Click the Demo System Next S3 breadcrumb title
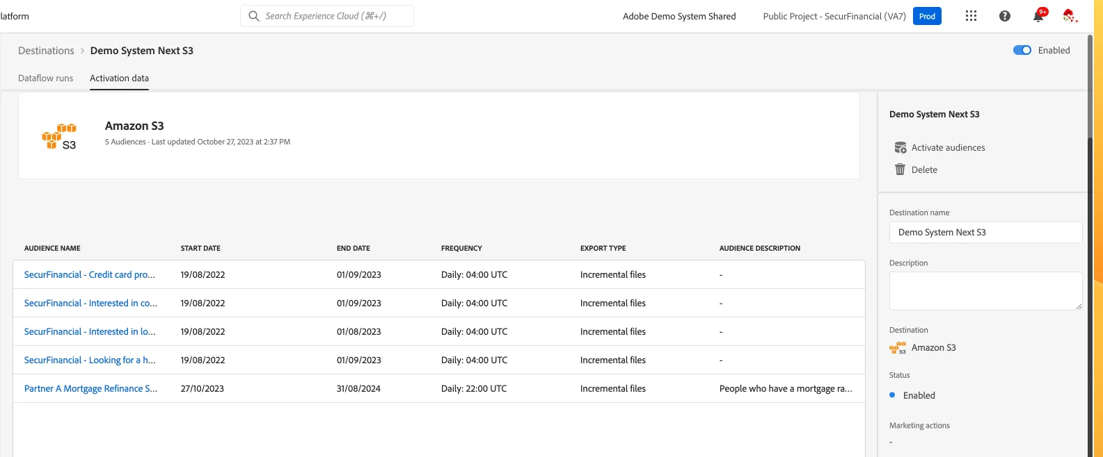The width and height of the screenshot is (1103, 457). point(142,51)
